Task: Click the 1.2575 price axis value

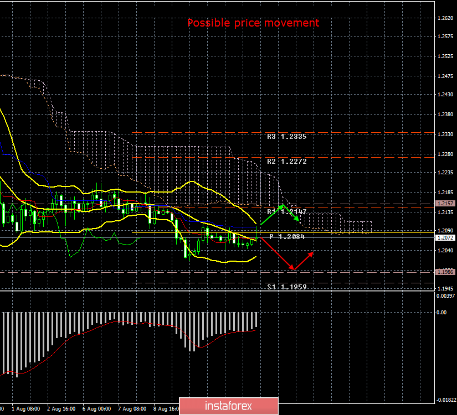Action: pos(445,37)
